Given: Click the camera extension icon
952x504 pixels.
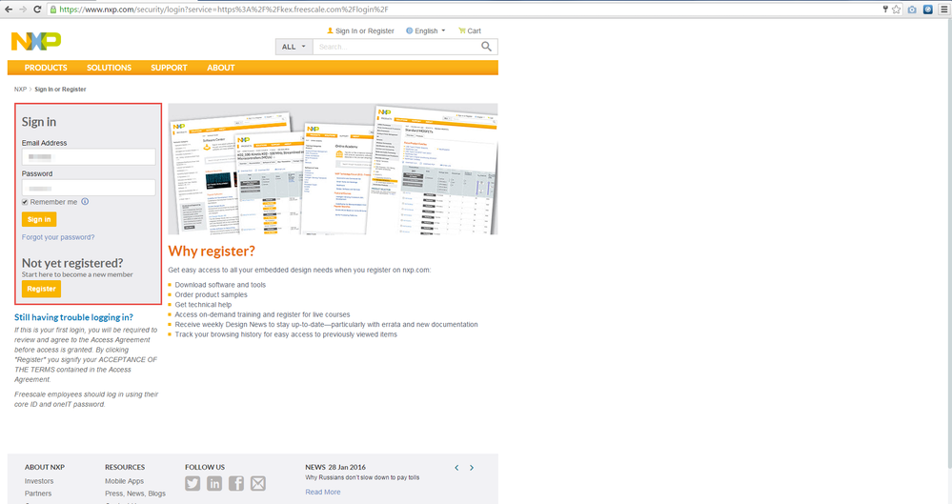Looking at the screenshot, I should tap(912, 10).
